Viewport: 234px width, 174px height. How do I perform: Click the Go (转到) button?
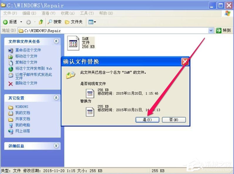point(223,31)
